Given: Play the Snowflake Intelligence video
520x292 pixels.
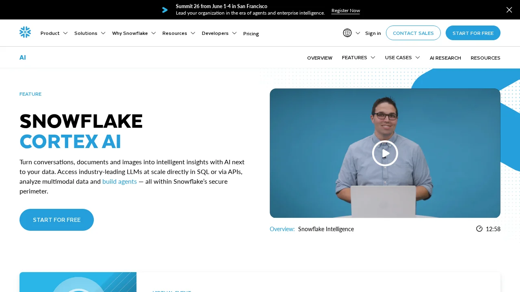Looking at the screenshot, I should [x=385, y=153].
